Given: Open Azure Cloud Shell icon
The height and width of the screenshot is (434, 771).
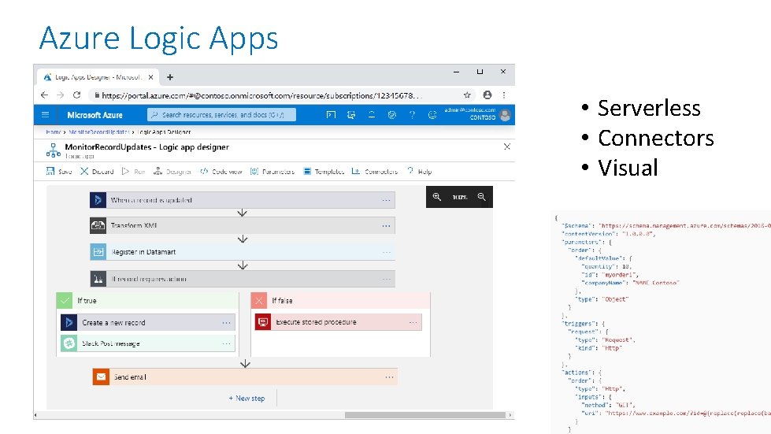Looking at the screenshot, I should coord(331,114).
